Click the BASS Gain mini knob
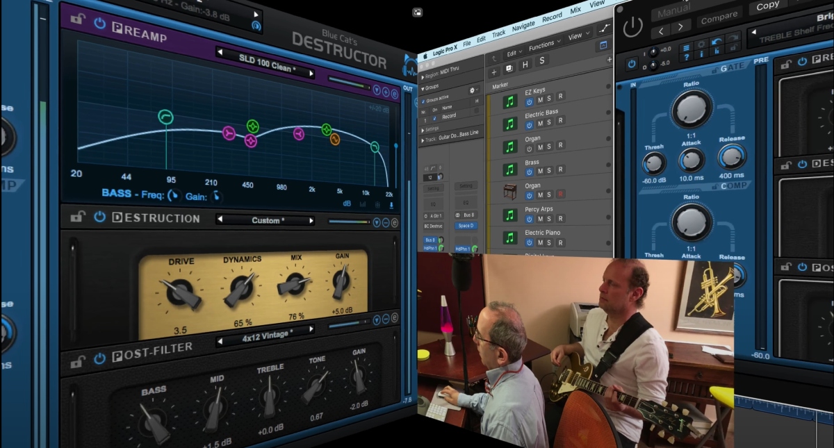Viewport: 834px width, 448px height. pyautogui.click(x=216, y=197)
